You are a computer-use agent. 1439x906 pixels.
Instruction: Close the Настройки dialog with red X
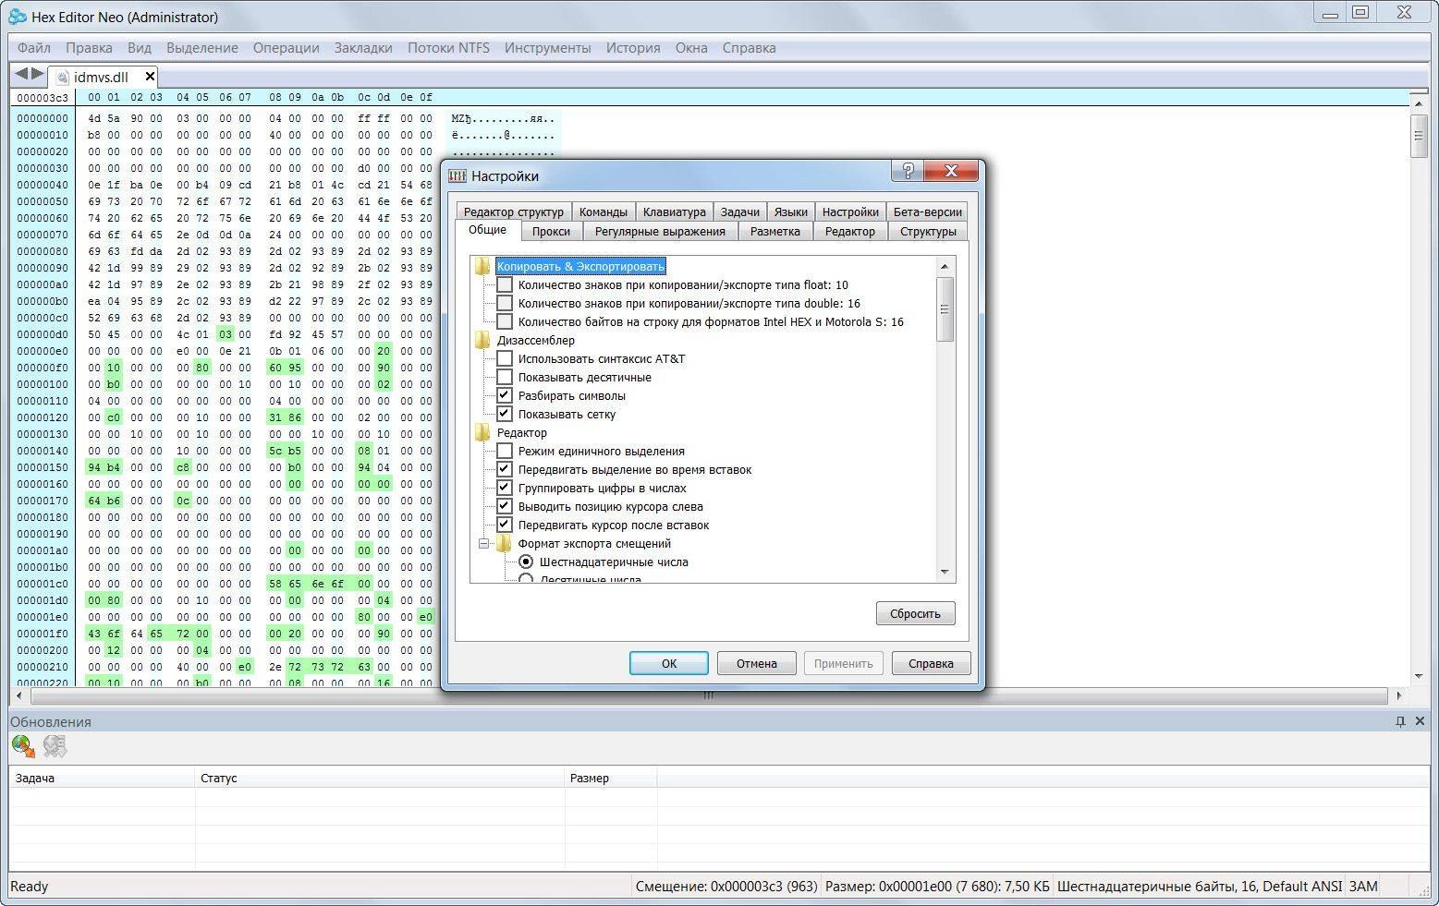(951, 170)
